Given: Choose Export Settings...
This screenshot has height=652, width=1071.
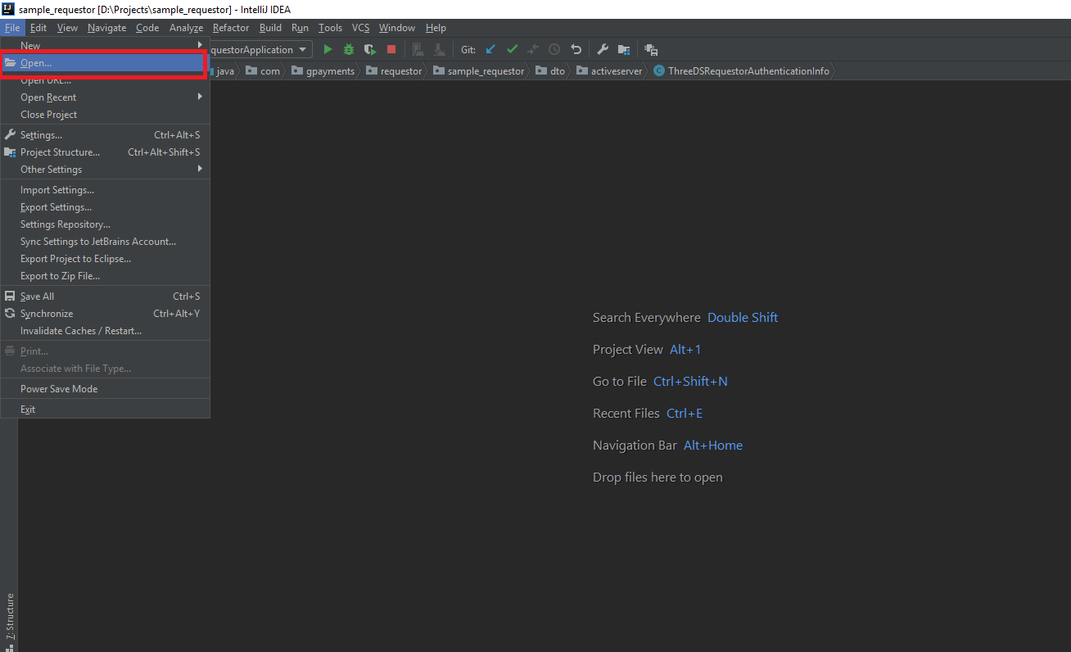Looking at the screenshot, I should point(105,207).
